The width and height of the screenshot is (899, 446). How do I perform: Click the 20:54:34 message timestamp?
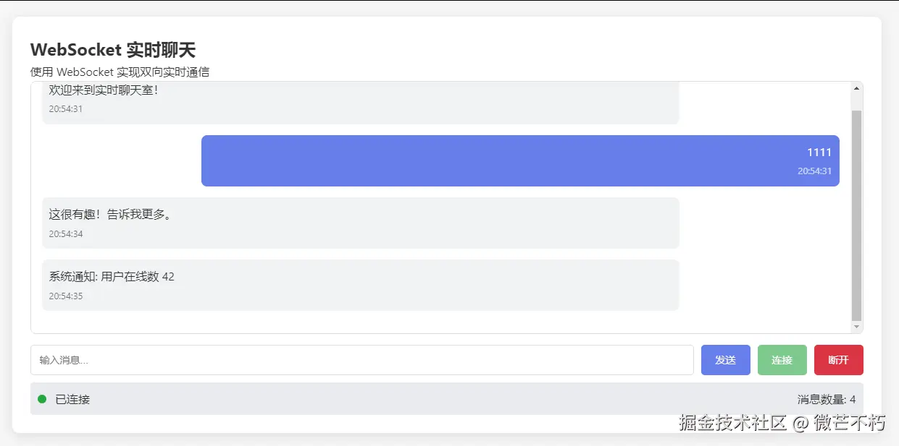click(66, 234)
